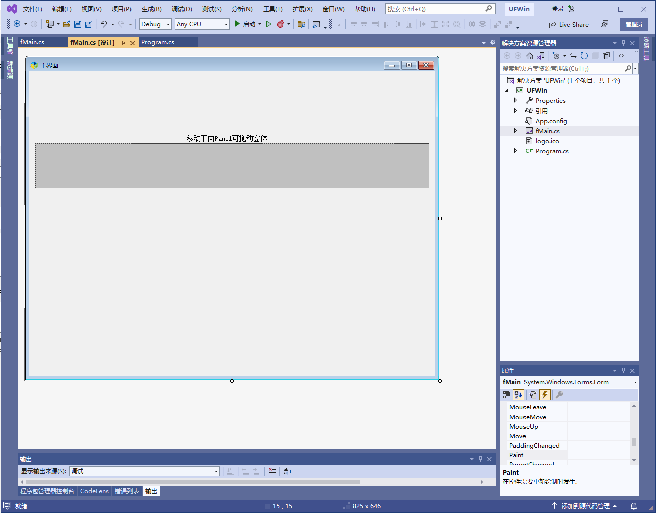Select the label 移动下面Panel可拖动窗体
The height and width of the screenshot is (513, 656).
click(226, 138)
